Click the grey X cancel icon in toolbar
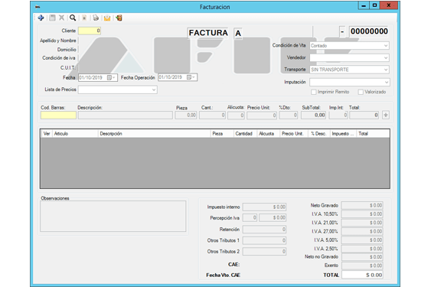 [x=61, y=18]
